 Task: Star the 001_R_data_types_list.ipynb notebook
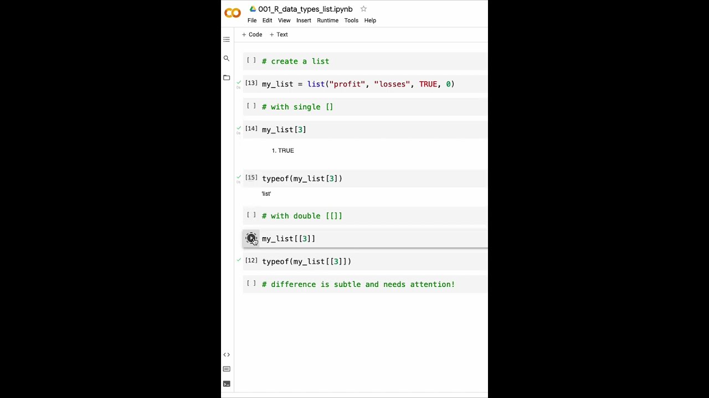tap(363, 9)
